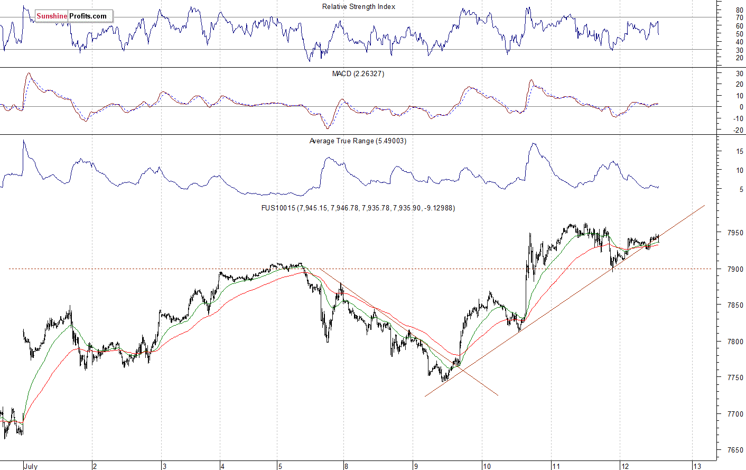746x470 pixels.
Task: Click the ATR axis value 5
Action: pos(742,190)
